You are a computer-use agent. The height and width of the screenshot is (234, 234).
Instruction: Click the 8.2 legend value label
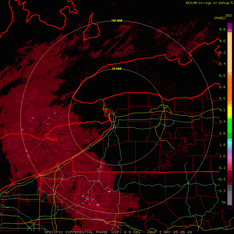[x=222, y=52]
